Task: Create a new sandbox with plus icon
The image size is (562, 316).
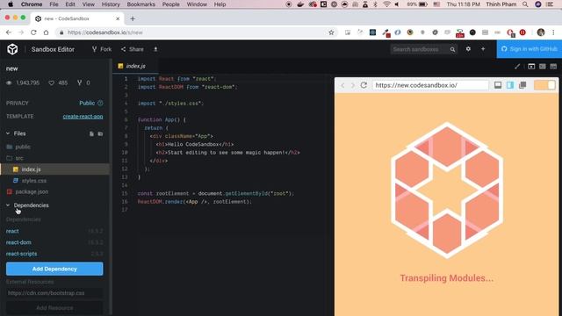Action: (x=483, y=49)
